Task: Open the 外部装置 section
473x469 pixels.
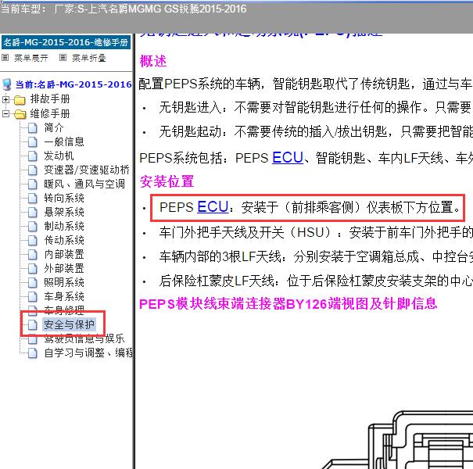Action: click(x=64, y=268)
